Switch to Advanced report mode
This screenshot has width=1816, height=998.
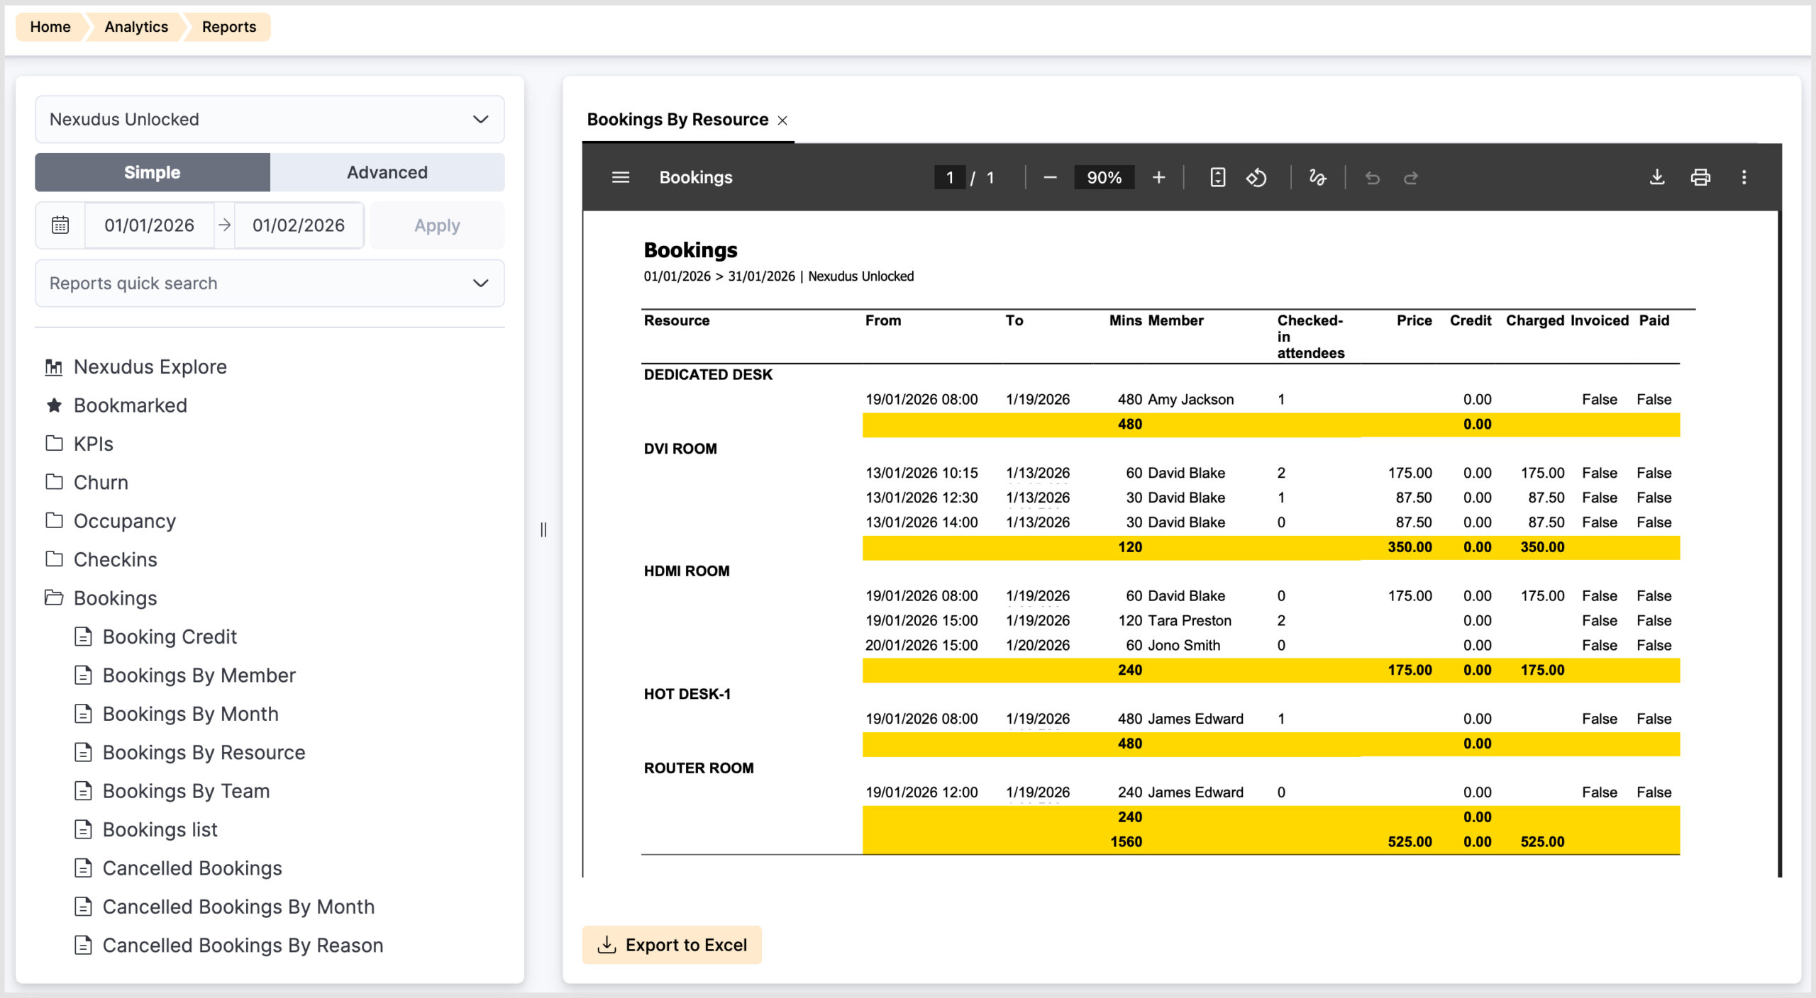(x=387, y=172)
